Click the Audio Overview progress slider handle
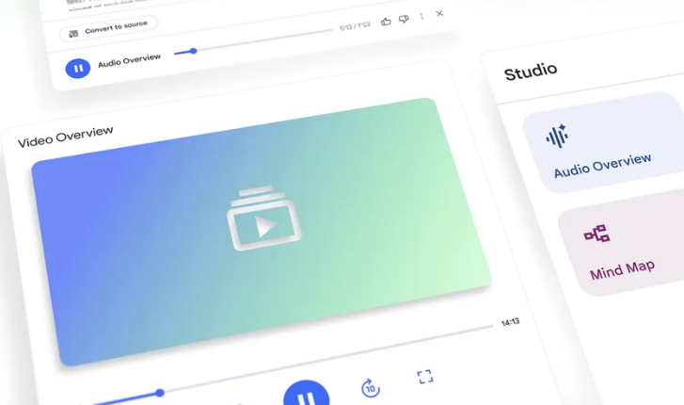684x405 pixels. [193, 51]
